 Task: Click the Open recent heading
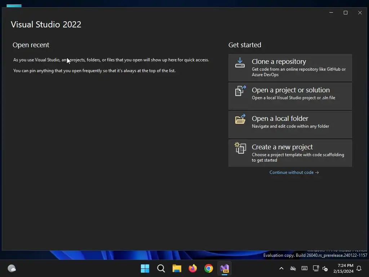pos(31,45)
